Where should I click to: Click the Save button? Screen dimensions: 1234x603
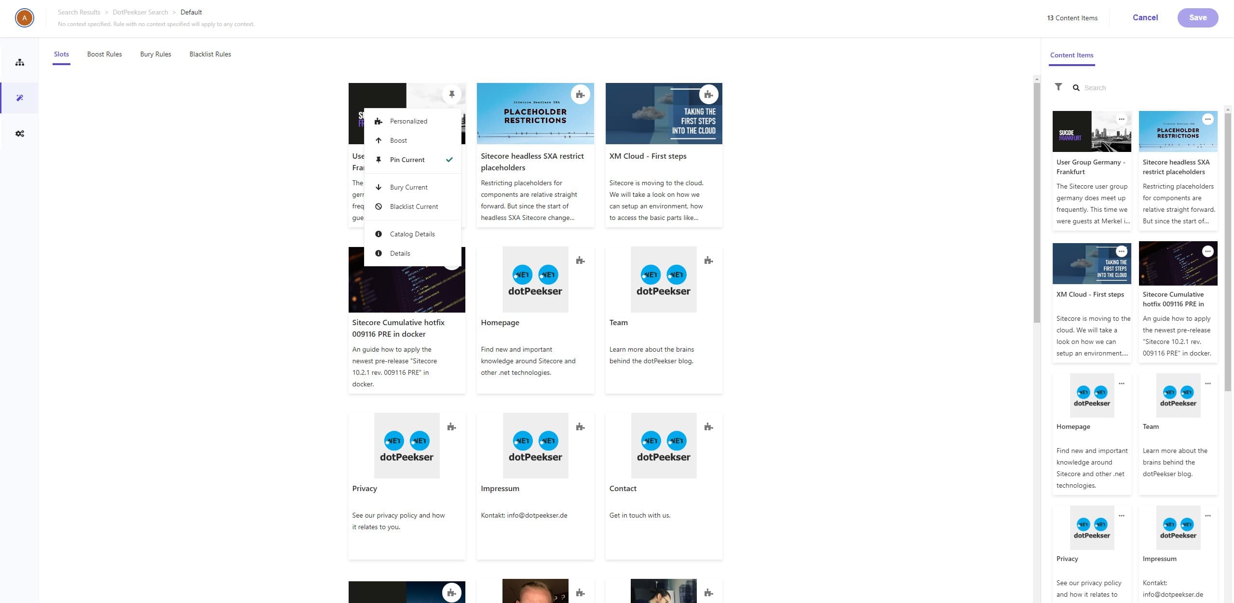click(1197, 18)
